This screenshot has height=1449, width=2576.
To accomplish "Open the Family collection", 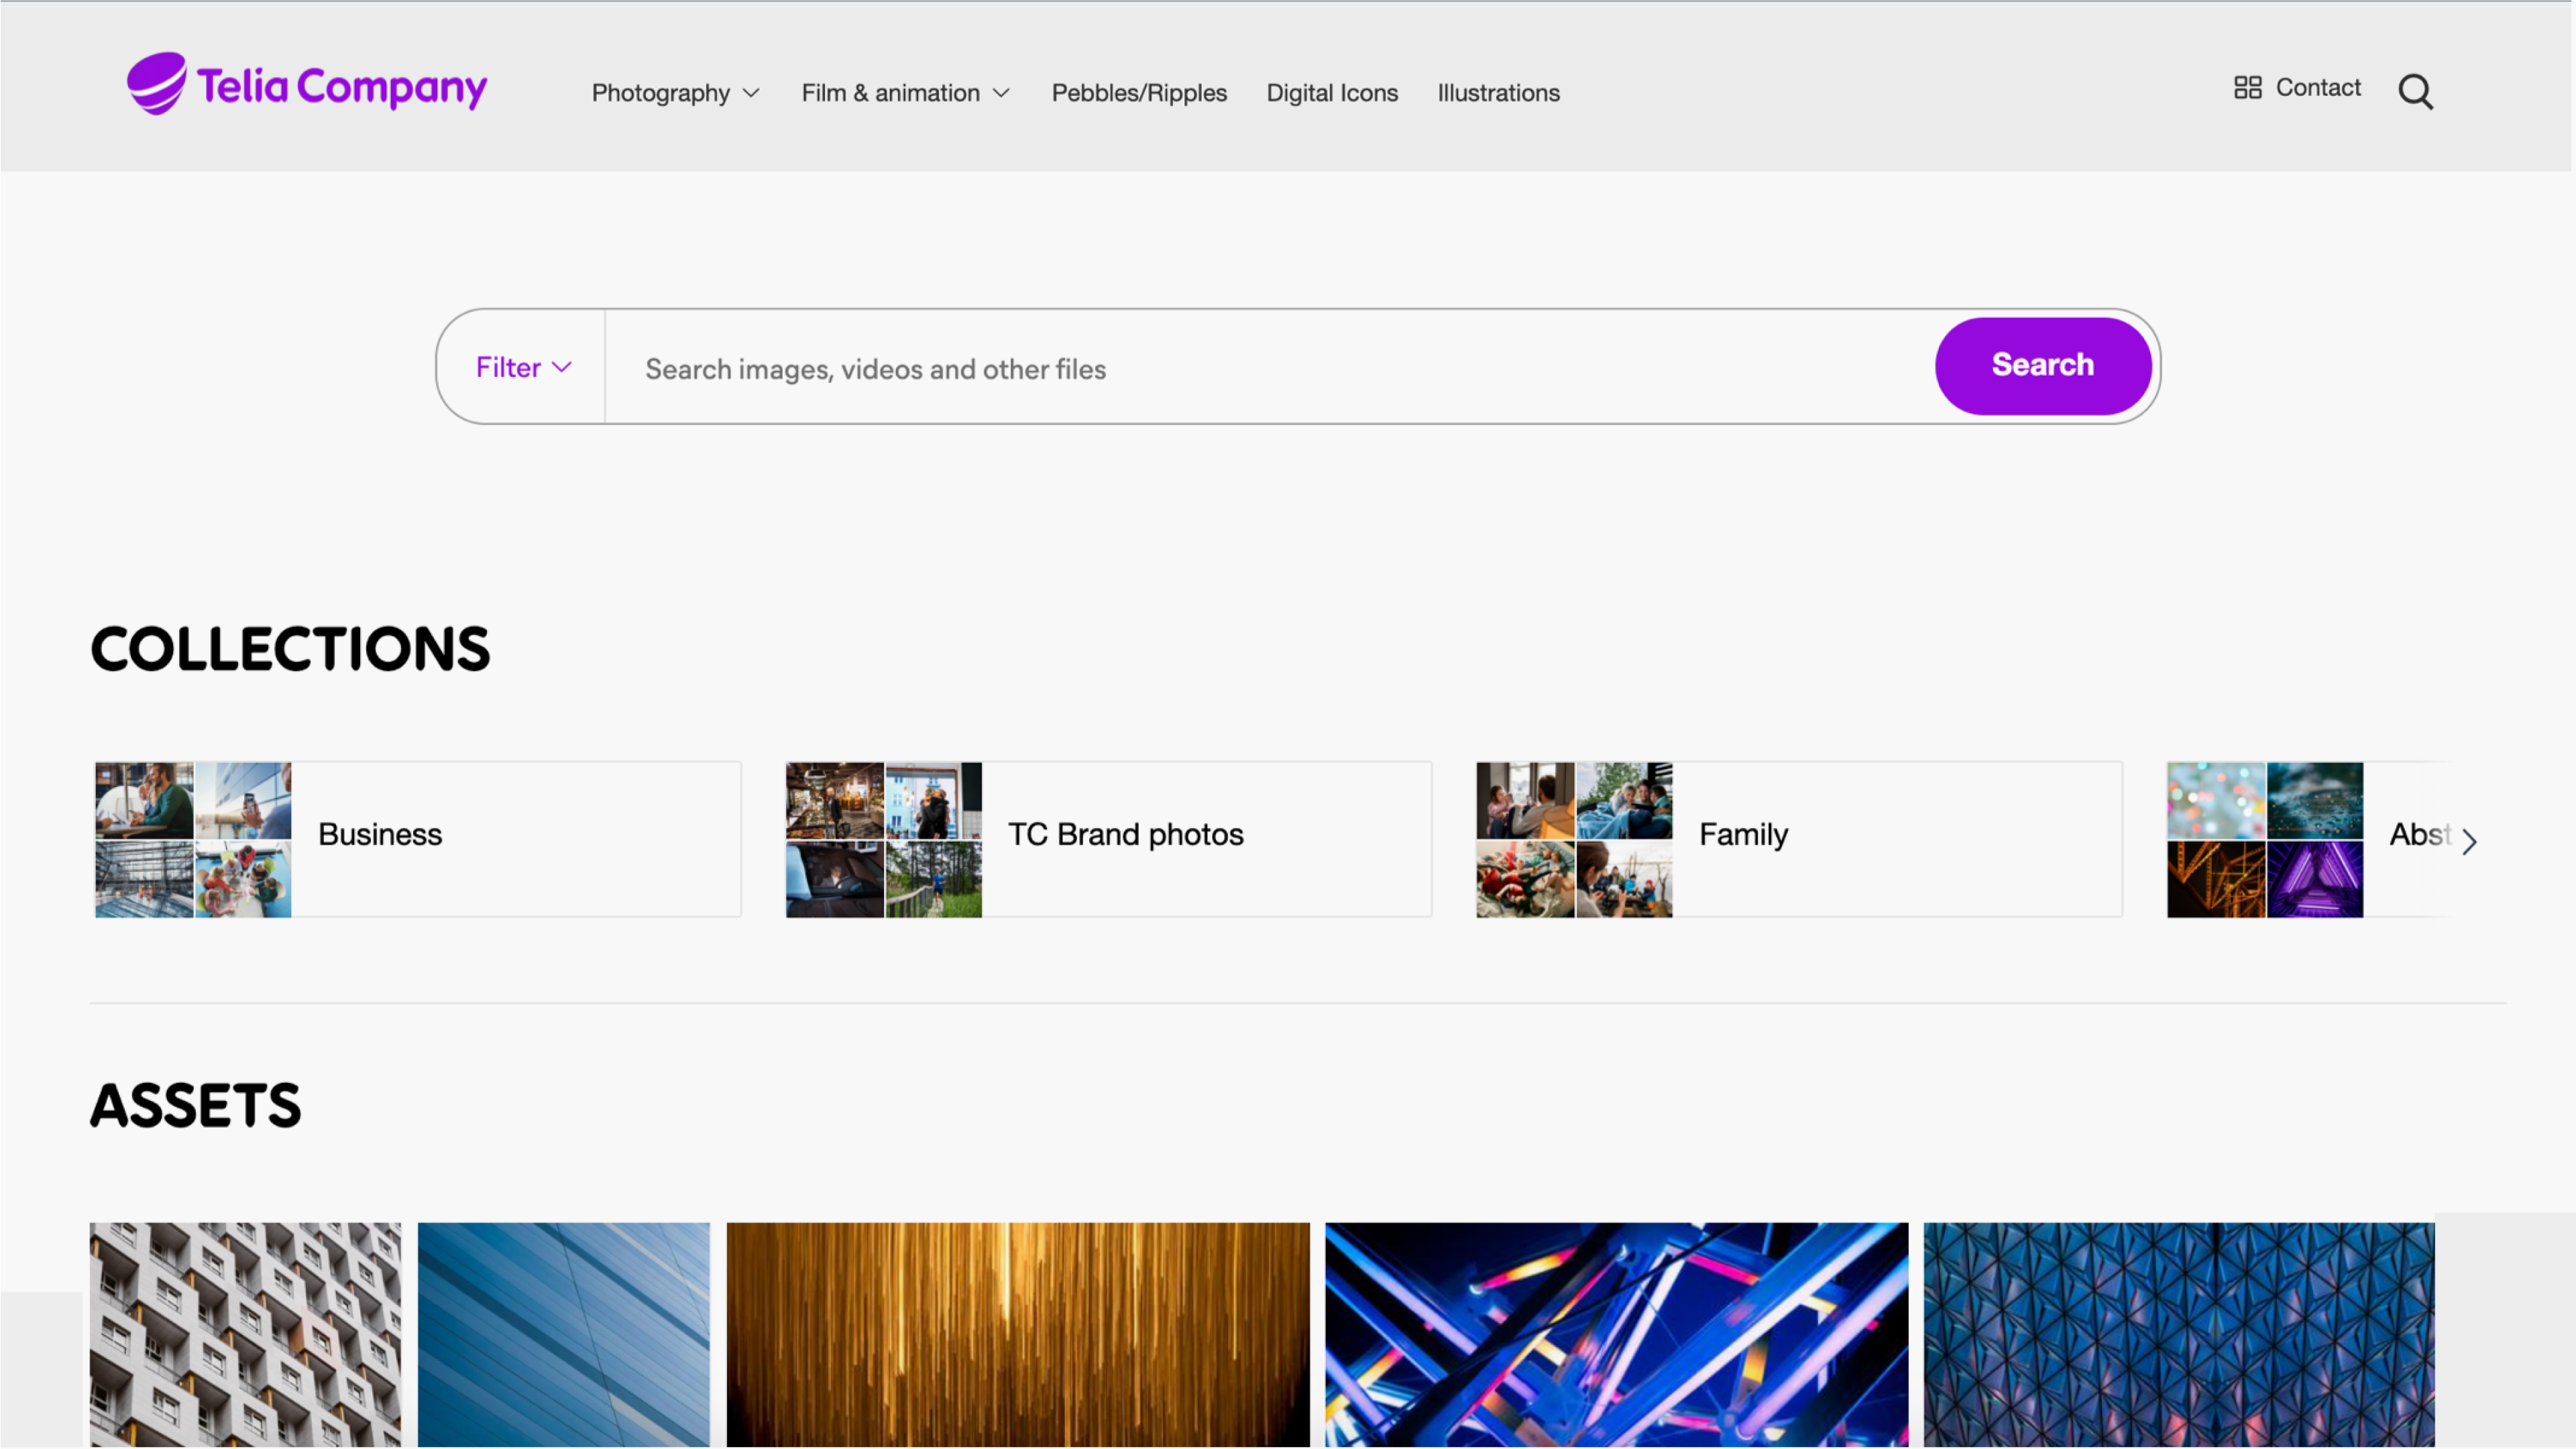I will 1799,839.
